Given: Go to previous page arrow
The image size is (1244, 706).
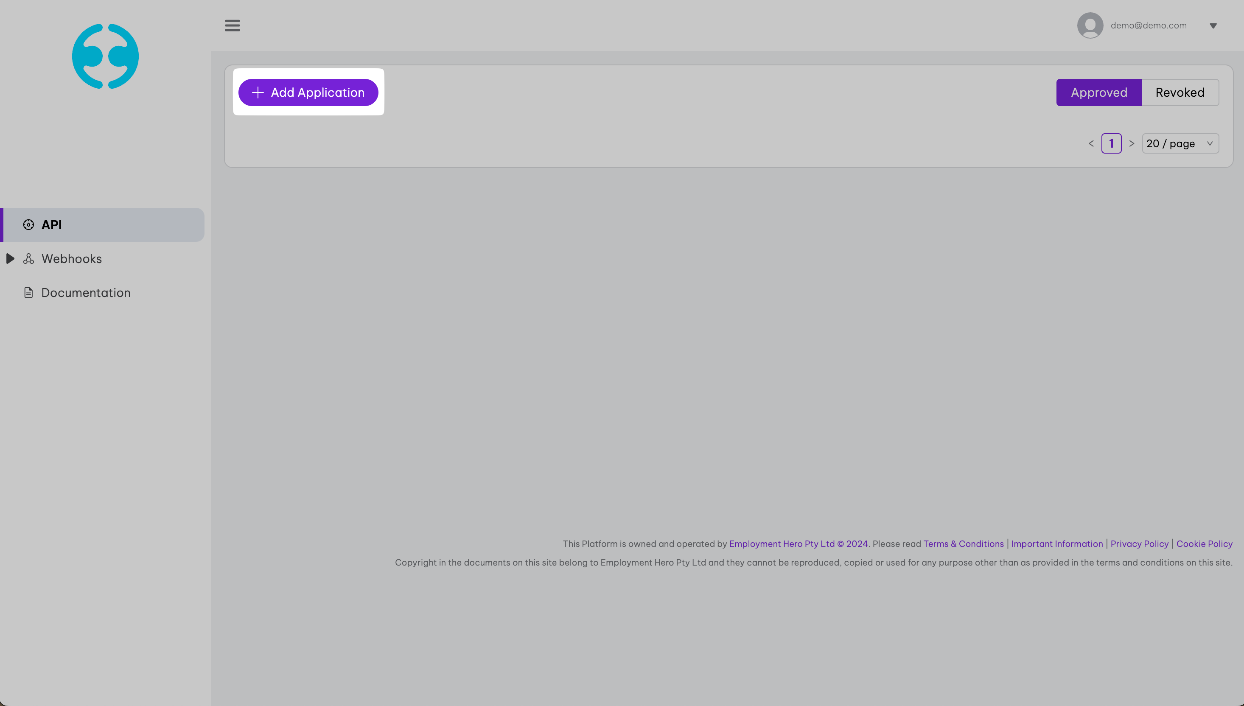Looking at the screenshot, I should click(1091, 143).
